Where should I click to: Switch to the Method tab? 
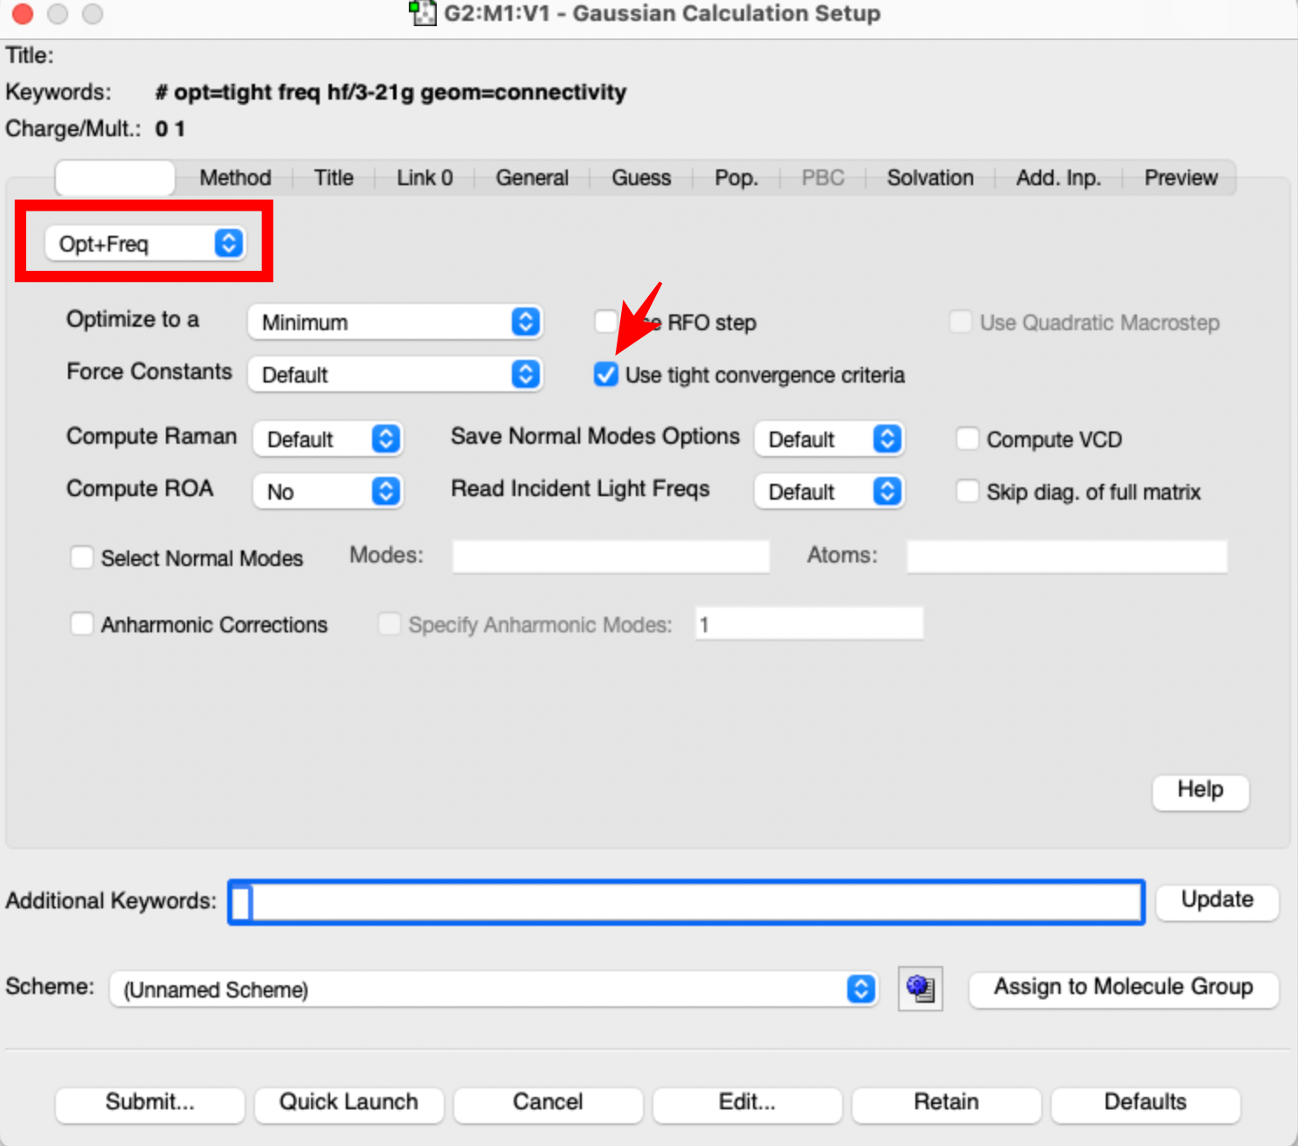click(235, 177)
